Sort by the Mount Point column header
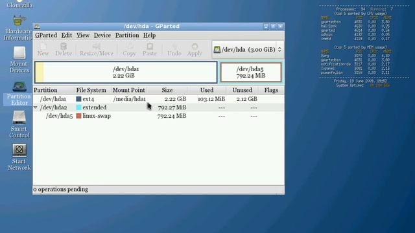Screen dimensions: 415x233 pyautogui.click(x=129, y=90)
